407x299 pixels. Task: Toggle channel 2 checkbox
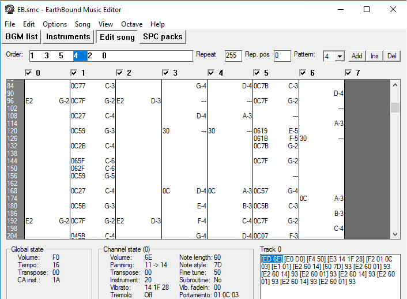(x=119, y=73)
